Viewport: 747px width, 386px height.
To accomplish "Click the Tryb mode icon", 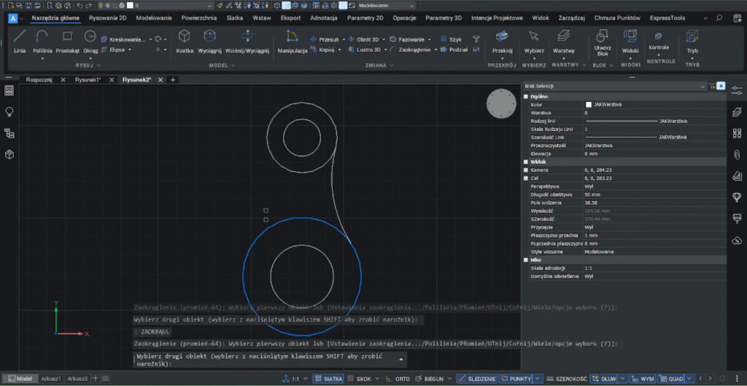I will pos(692,36).
